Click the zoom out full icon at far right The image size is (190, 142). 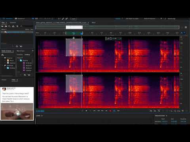pyautogui.click(x=183, y=111)
